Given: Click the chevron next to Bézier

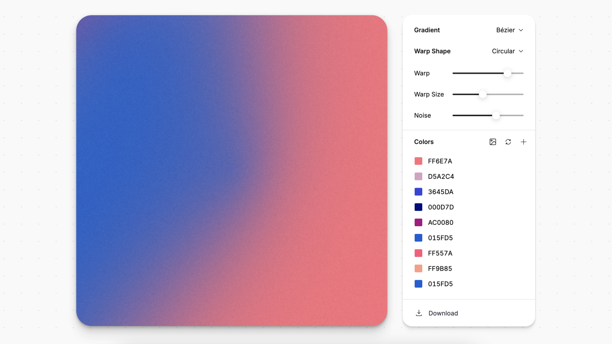Looking at the screenshot, I should (x=521, y=30).
